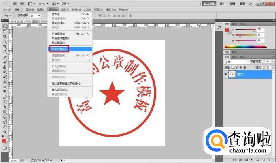Screen dimensions: 276x163
Task: Select the Lasso tool
Action: click(5, 37)
